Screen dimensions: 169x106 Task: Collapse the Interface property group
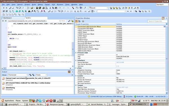pyautogui.click(x=76, y=60)
